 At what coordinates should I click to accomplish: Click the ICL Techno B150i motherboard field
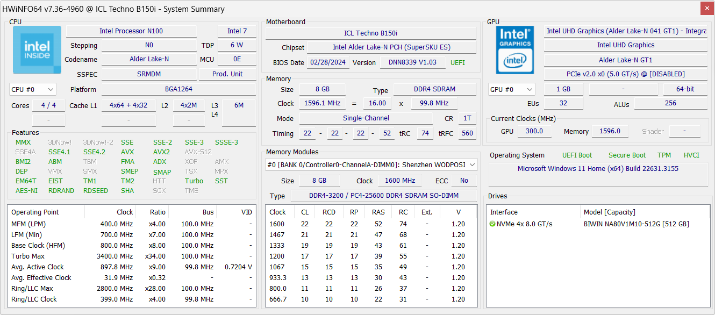[370, 33]
